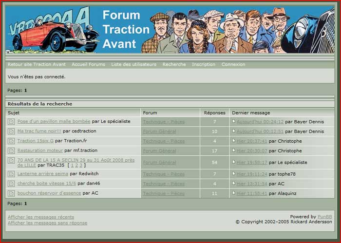Click last-post icon before 'Hier 19:58:17'

pos(234,162)
